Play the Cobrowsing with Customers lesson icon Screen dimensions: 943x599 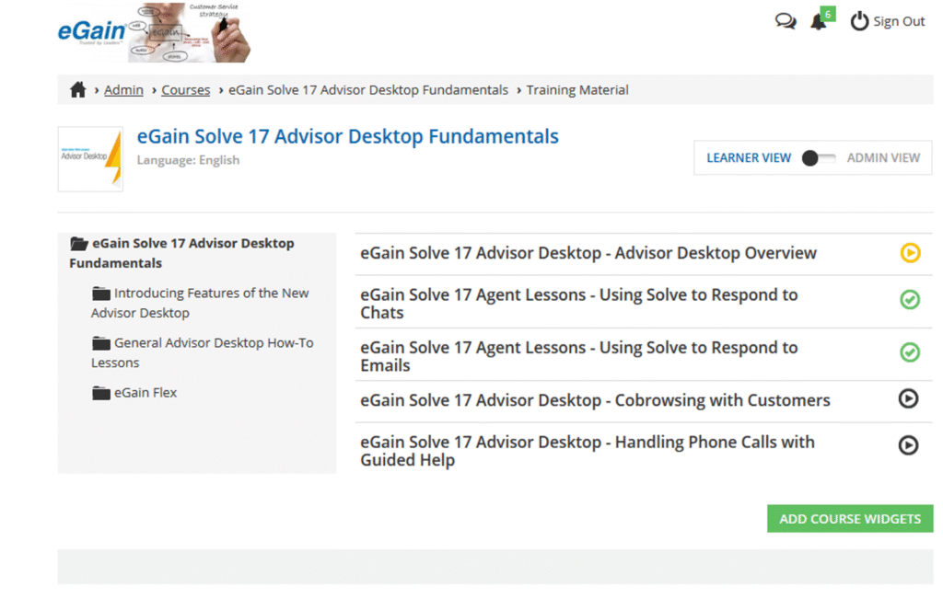coord(909,398)
